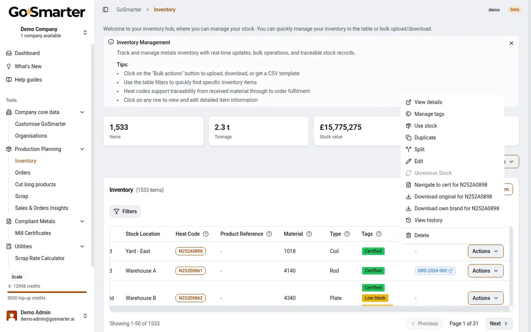Click the Demo Admin avatar image
This screenshot has height=332, width=531.
click(12, 316)
